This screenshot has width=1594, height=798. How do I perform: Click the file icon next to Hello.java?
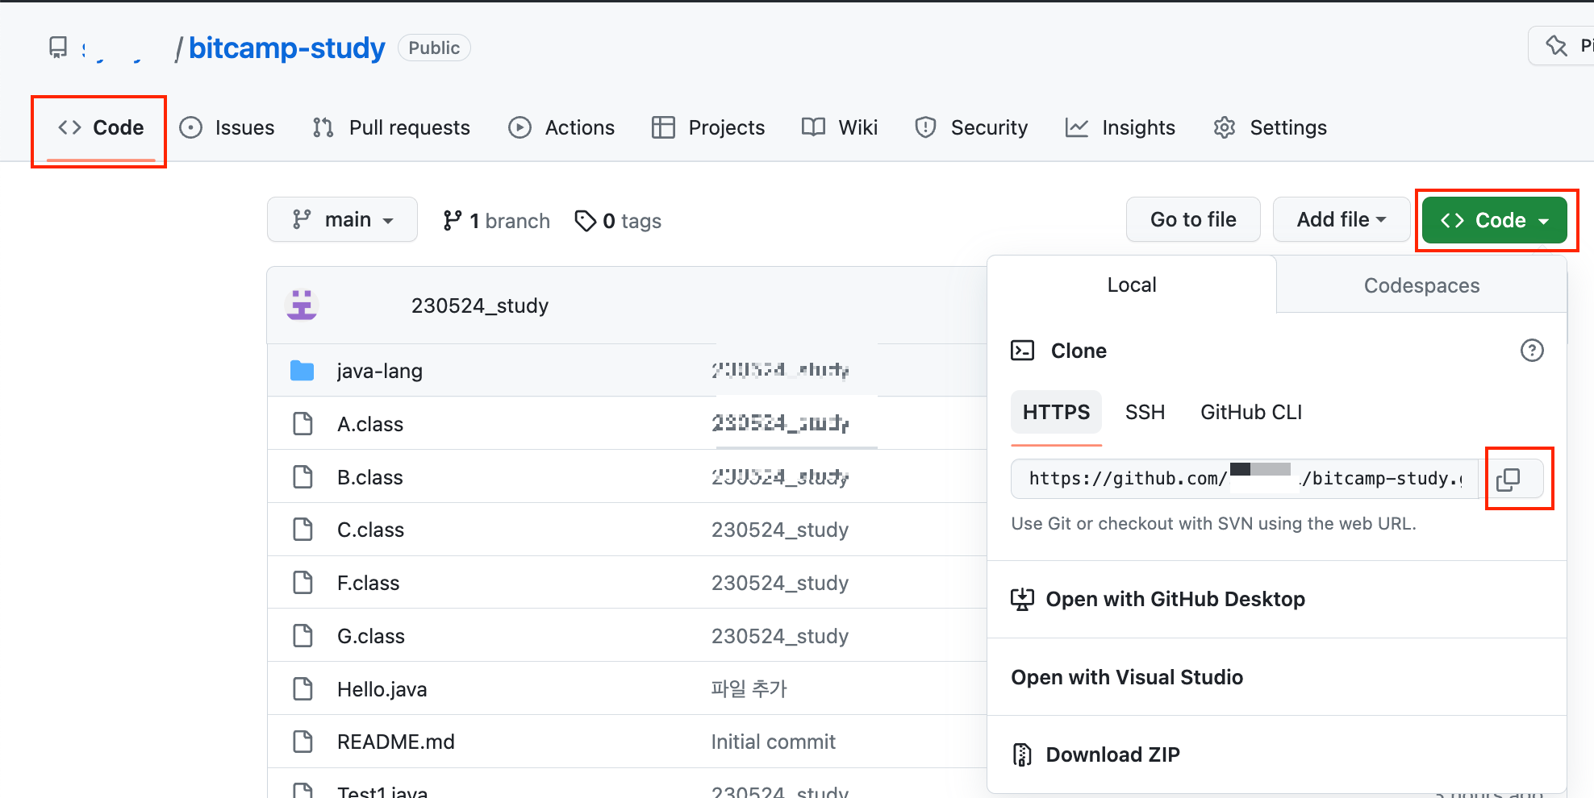coord(303,688)
